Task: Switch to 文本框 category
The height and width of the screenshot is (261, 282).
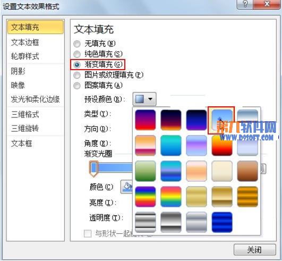Action: pyautogui.click(x=21, y=144)
